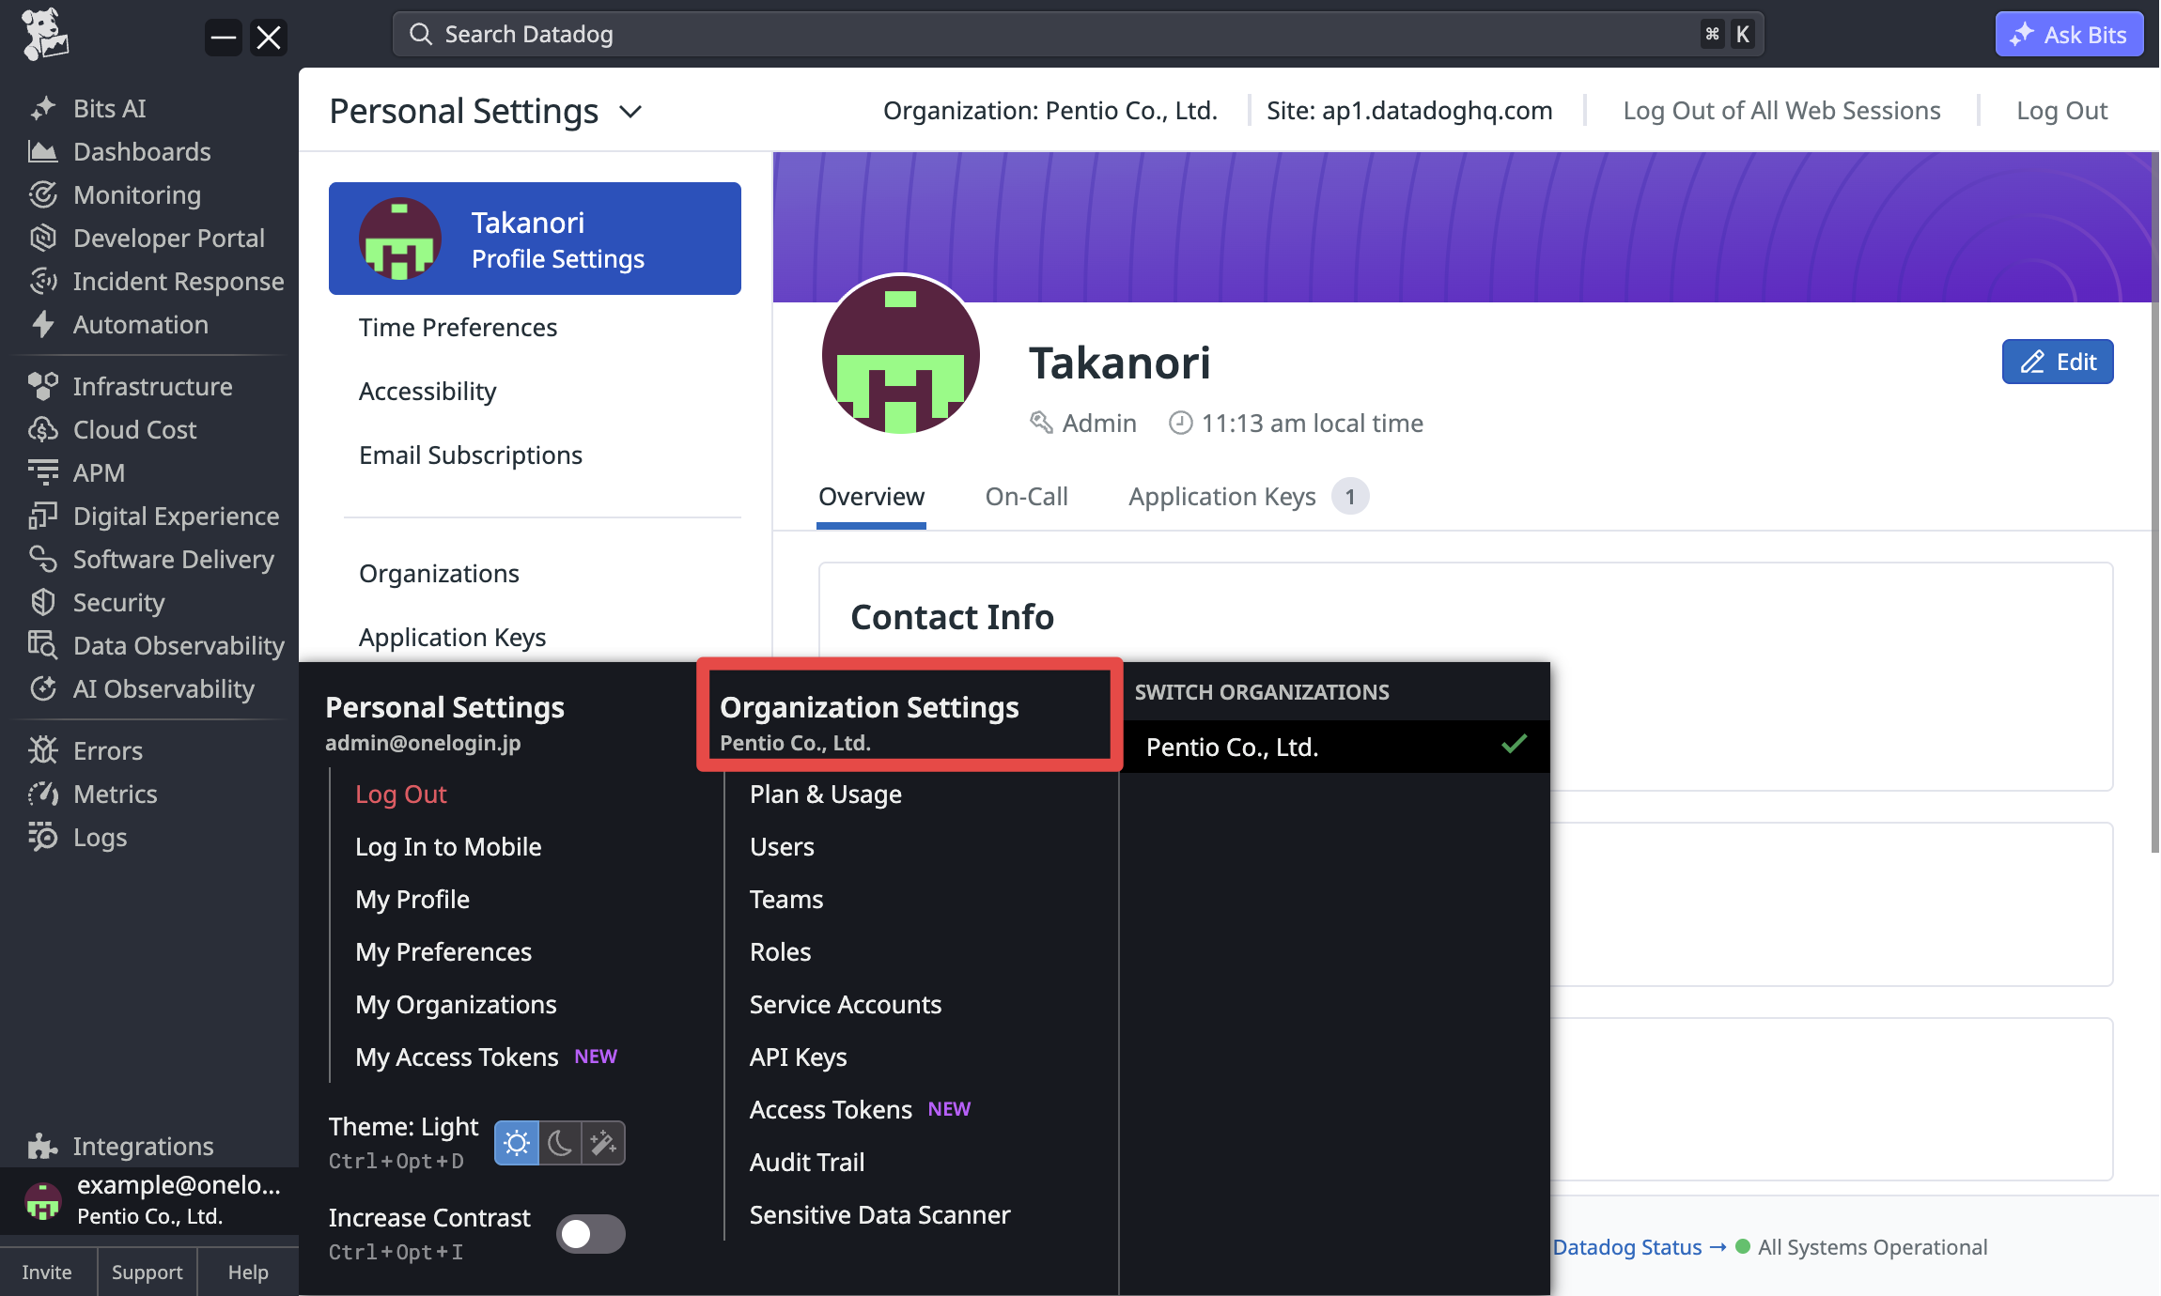Open Time Preferences settings
The image size is (2161, 1296).
[x=458, y=327]
